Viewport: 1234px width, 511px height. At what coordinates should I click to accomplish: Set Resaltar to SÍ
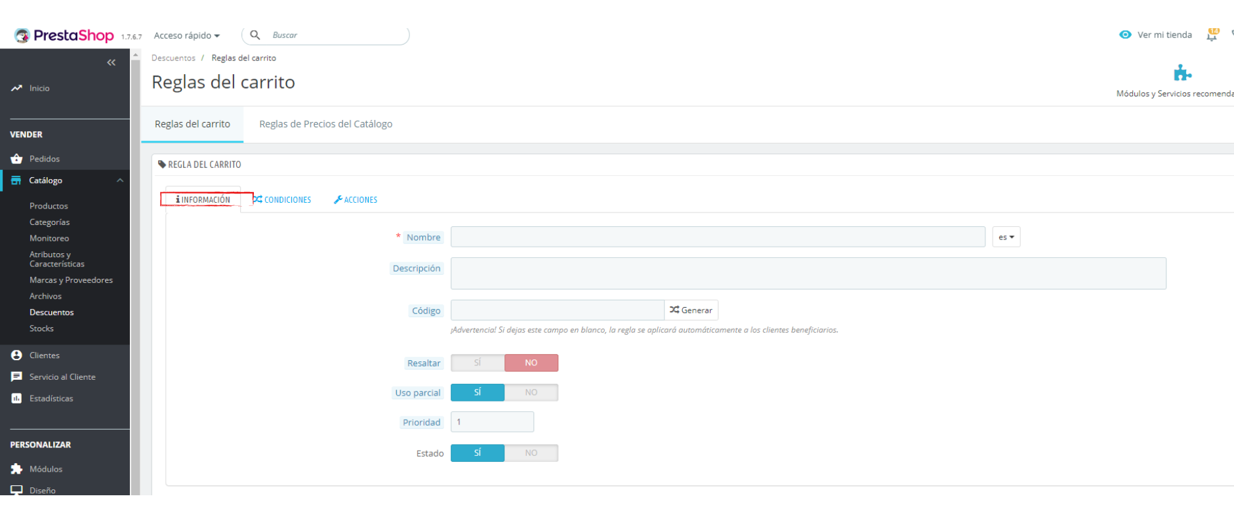click(478, 363)
